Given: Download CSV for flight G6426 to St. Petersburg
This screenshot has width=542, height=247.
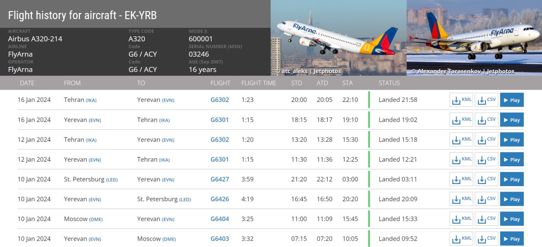Looking at the screenshot, I should tap(487, 199).
